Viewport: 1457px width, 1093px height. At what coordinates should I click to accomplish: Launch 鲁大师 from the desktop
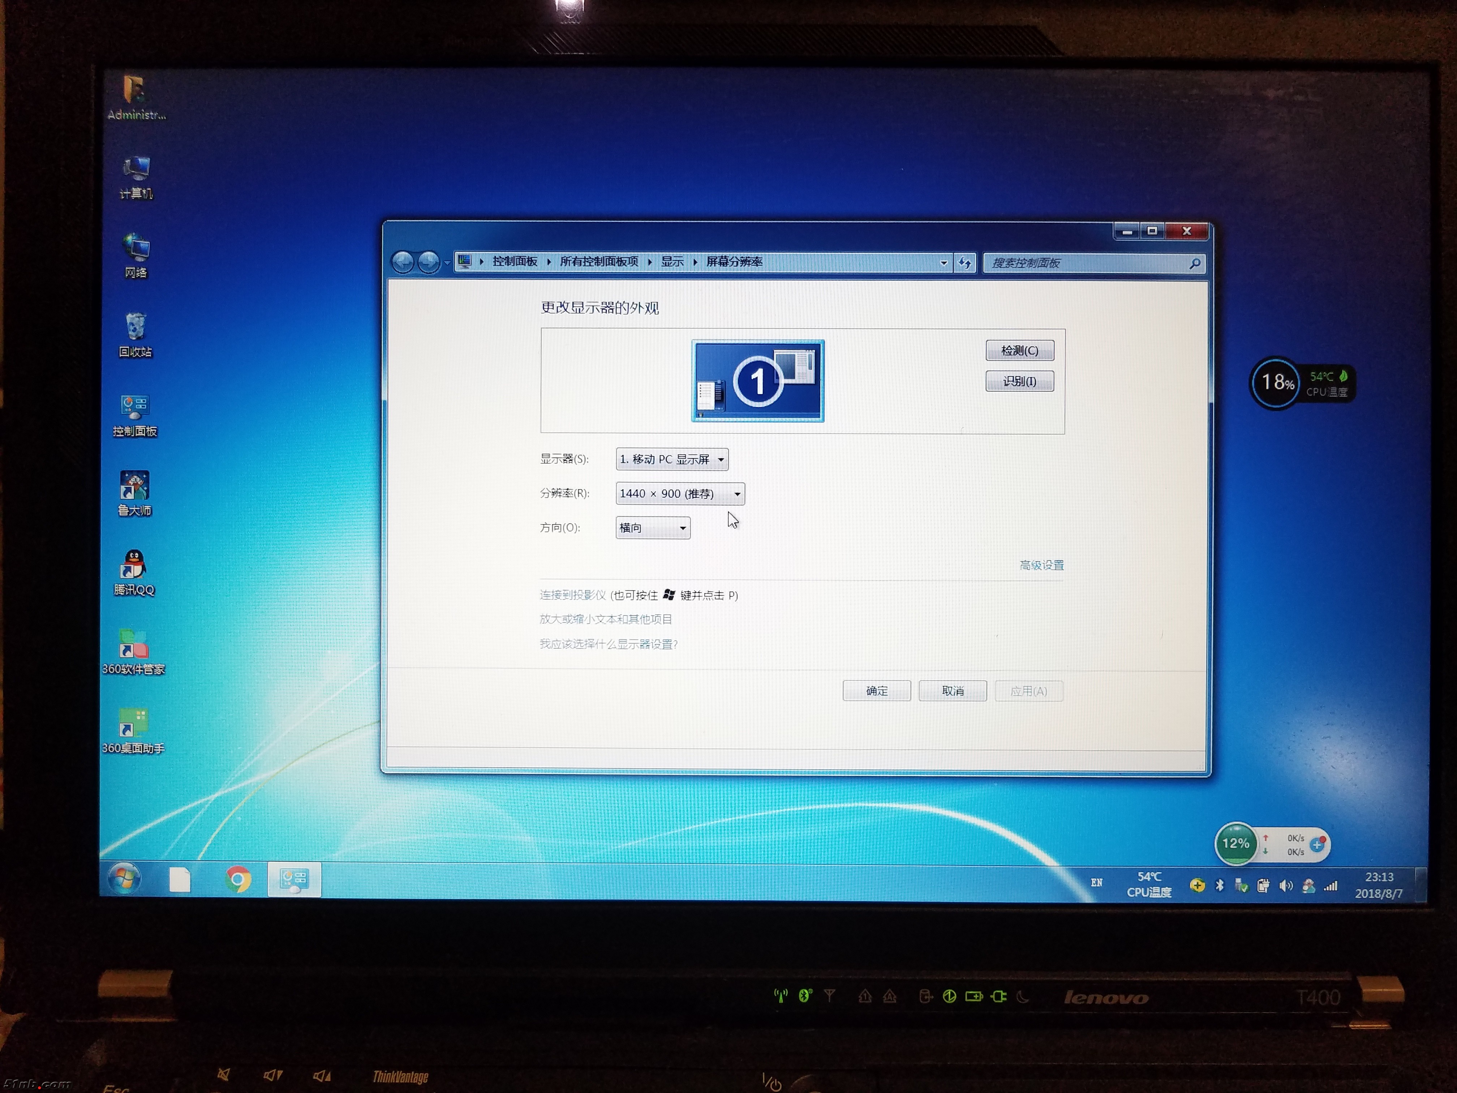(x=134, y=494)
